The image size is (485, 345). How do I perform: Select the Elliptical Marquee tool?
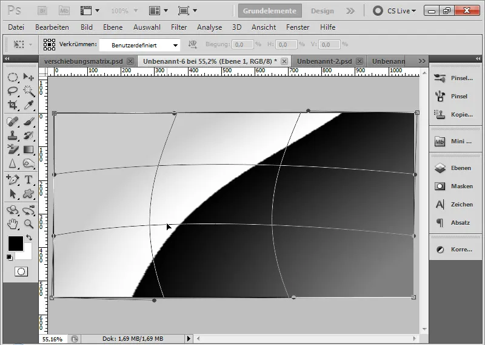click(x=12, y=77)
